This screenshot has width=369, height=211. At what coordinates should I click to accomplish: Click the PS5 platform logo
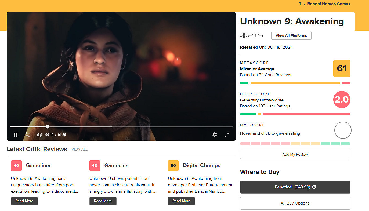point(251,35)
